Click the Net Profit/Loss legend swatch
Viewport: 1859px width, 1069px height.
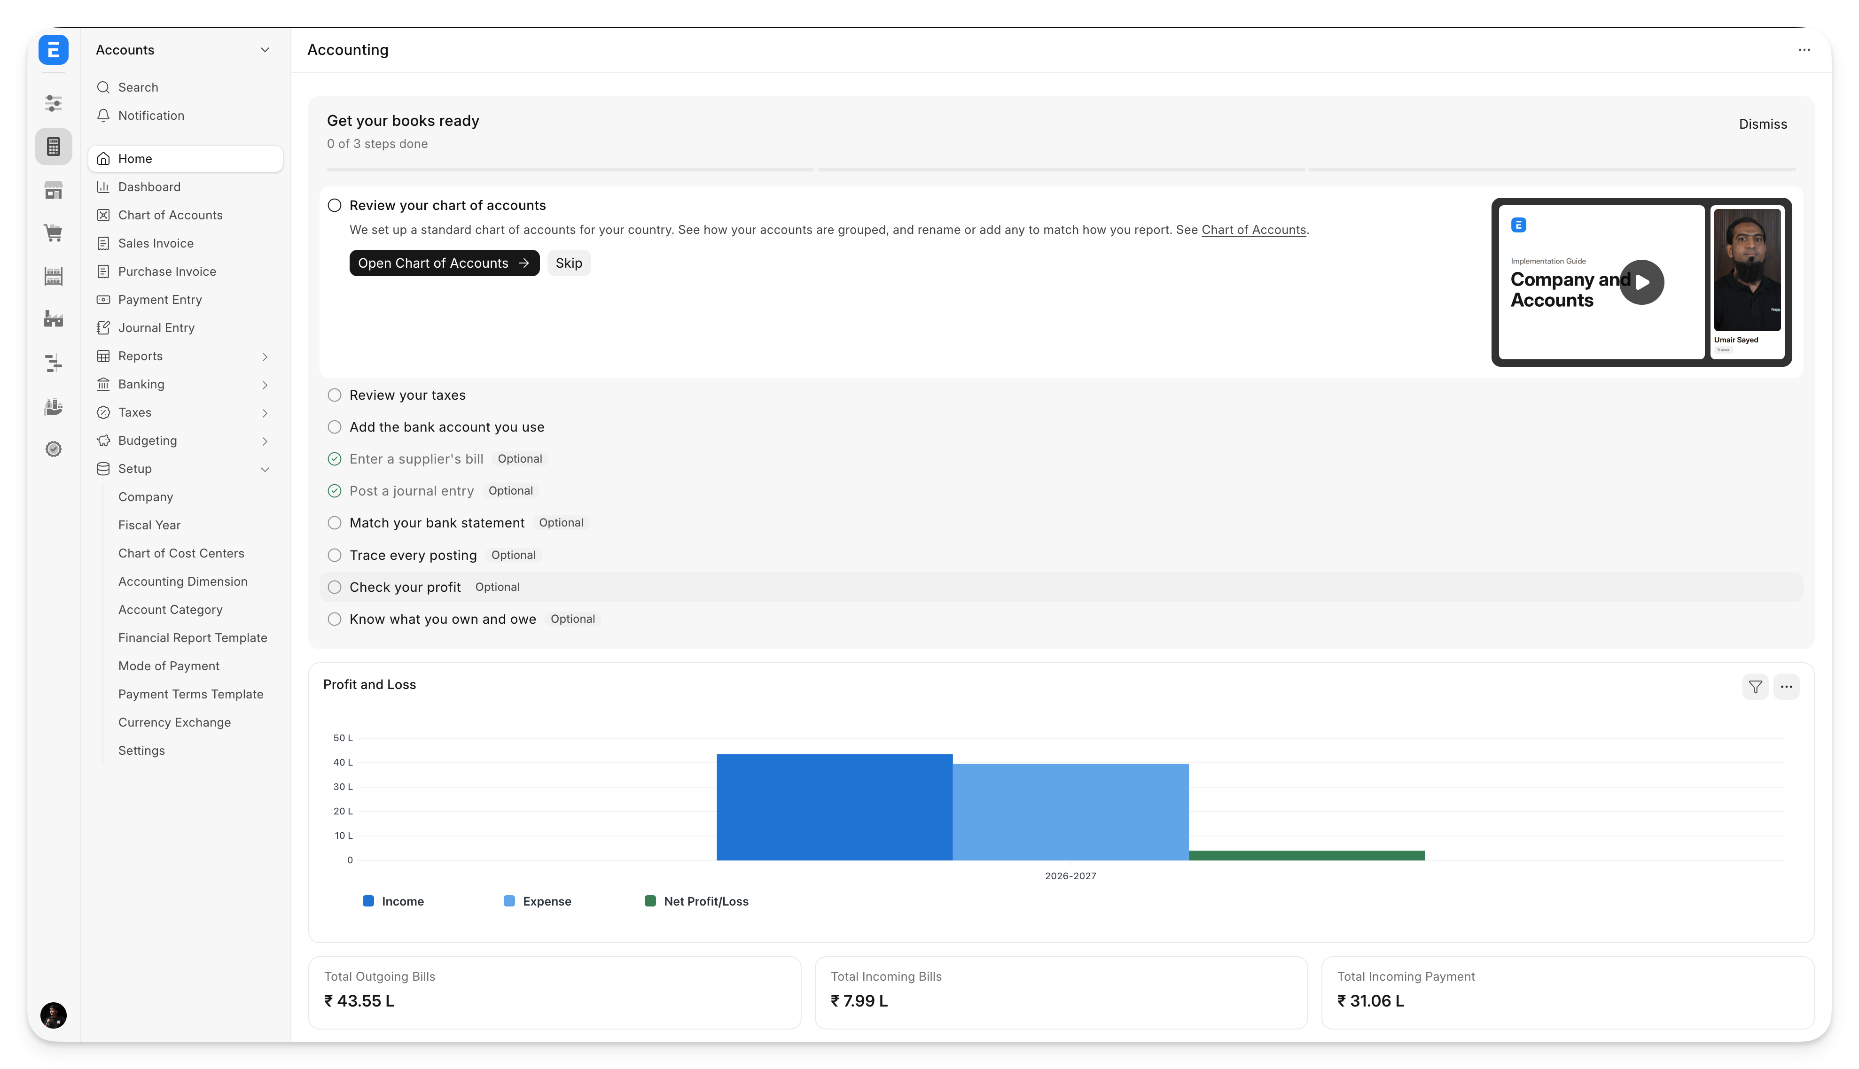(649, 901)
